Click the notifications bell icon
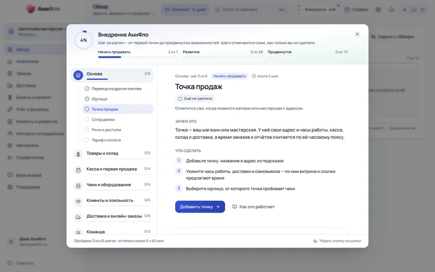 click(x=391, y=9)
